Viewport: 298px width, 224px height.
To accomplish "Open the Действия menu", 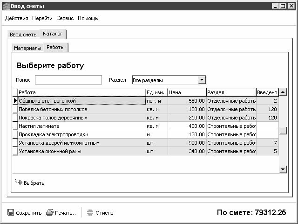I will pos(17,18).
